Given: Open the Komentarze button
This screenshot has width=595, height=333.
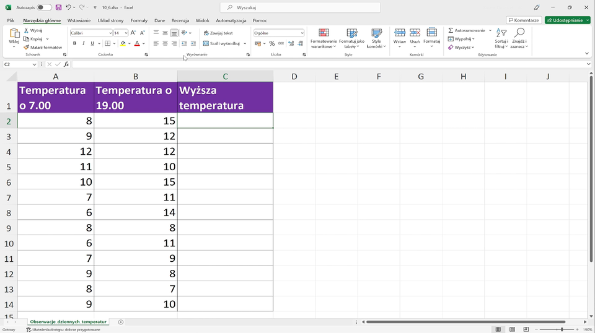Looking at the screenshot, I should [x=523, y=20].
